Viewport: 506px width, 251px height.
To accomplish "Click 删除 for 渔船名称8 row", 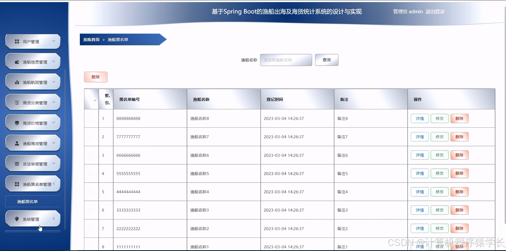I will [x=459, y=119].
